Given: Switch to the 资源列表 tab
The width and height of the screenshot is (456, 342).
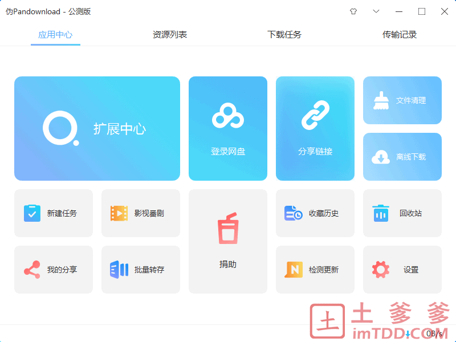Looking at the screenshot, I should pos(170,35).
